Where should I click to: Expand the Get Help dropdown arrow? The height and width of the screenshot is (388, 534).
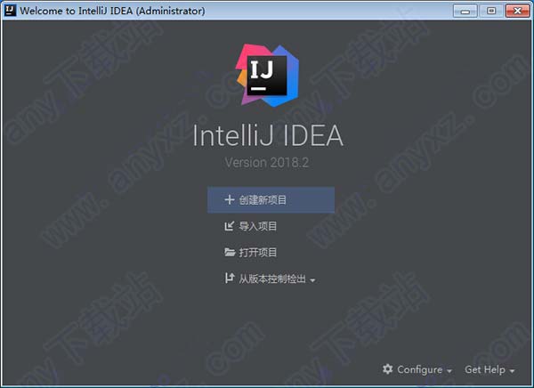click(x=512, y=371)
